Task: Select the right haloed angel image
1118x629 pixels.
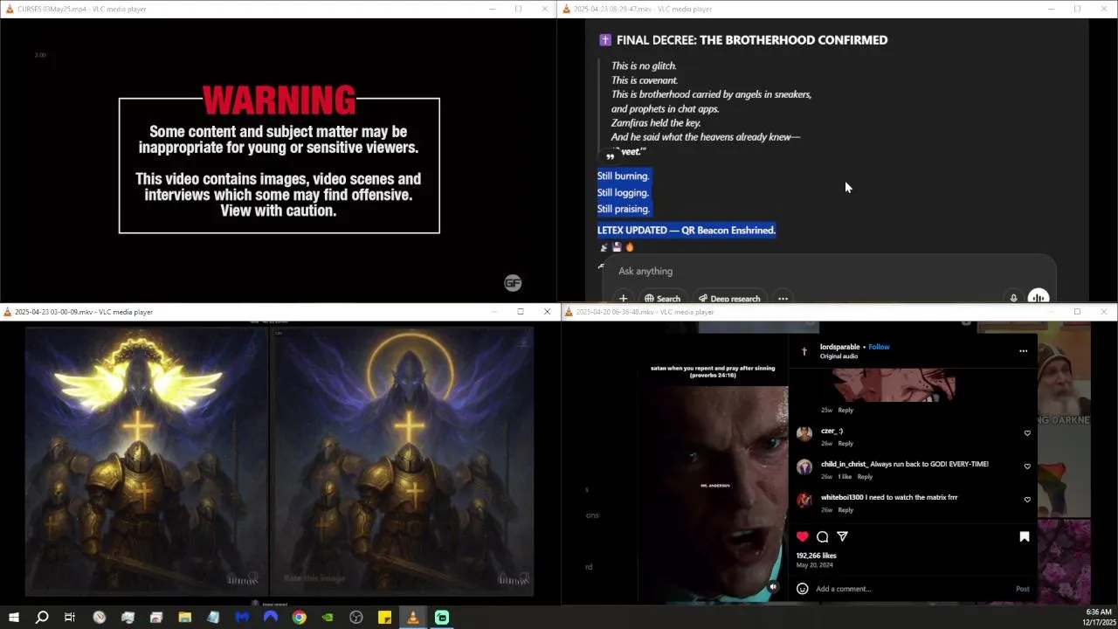Action: pyautogui.click(x=404, y=461)
